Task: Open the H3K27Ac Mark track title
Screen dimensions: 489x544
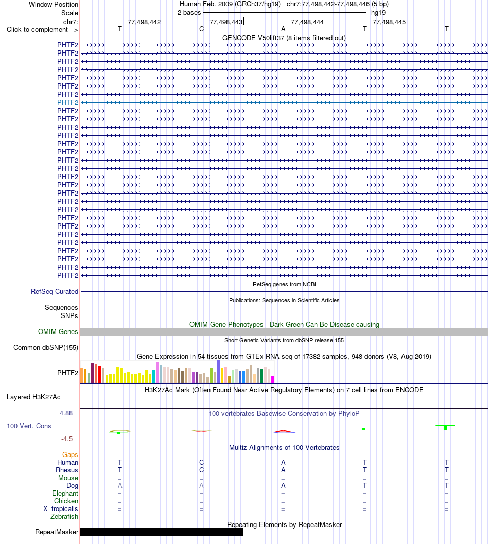Action: [x=284, y=390]
